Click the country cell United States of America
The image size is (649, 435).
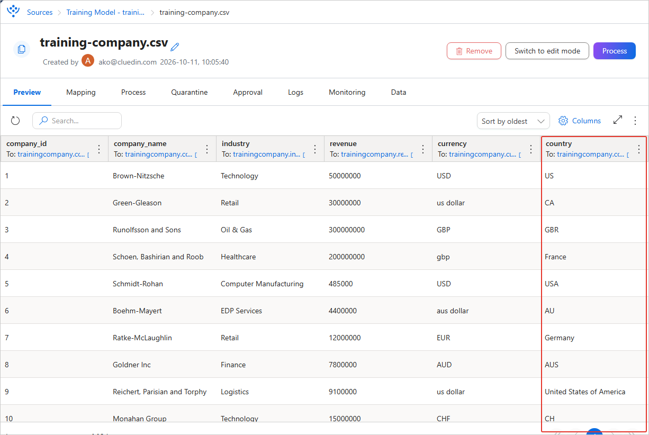[x=585, y=392]
